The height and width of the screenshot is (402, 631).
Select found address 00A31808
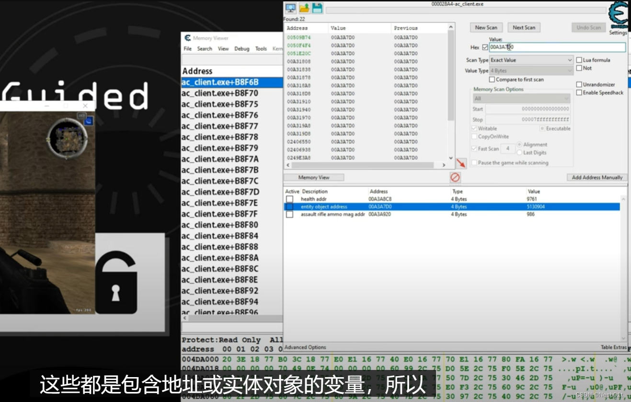point(299,62)
